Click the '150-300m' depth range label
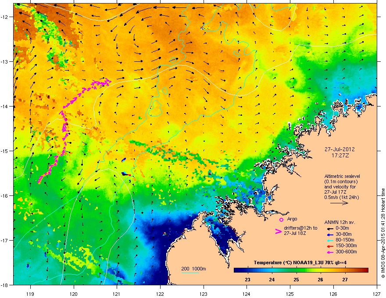Image resolution: width=386 pixels, height=298 pixels. (x=346, y=245)
